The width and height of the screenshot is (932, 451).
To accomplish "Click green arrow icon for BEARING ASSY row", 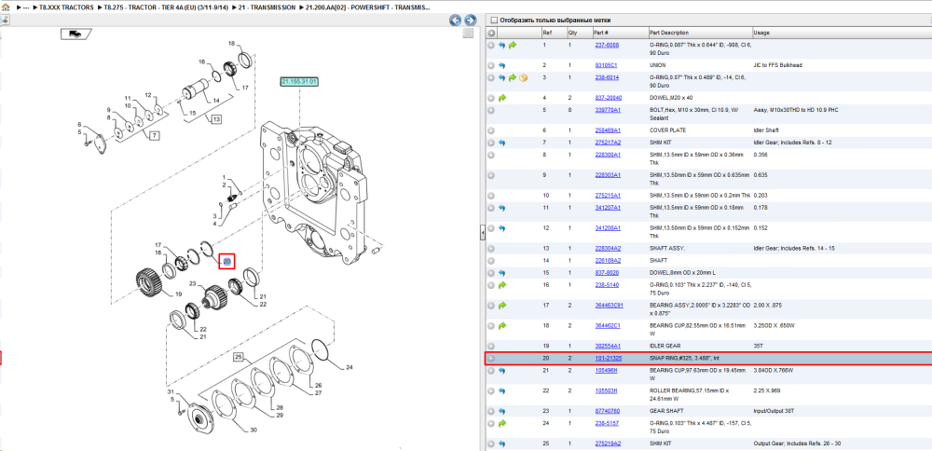I will pos(501,306).
